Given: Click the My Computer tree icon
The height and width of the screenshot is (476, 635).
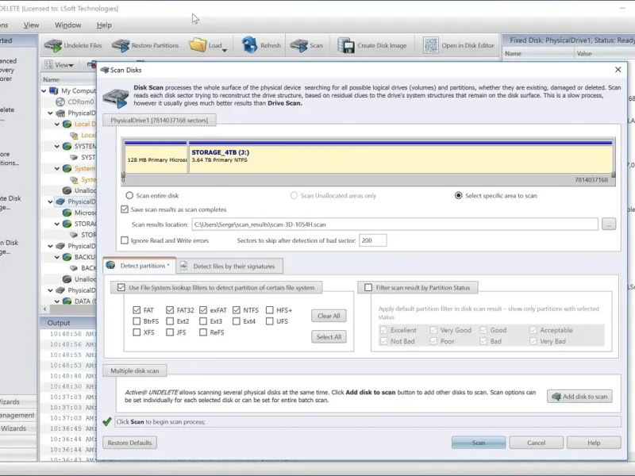Looking at the screenshot, I should [x=53, y=90].
